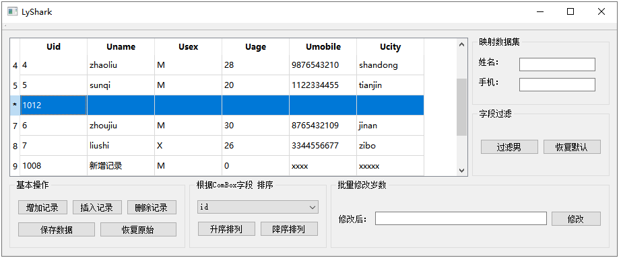Sort ascending with 升序排列 button

[x=226, y=229]
